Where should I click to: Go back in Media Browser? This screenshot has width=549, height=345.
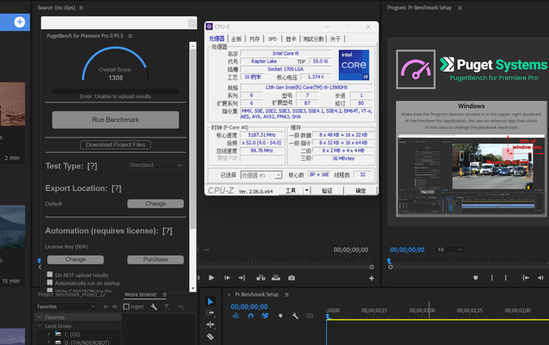(106, 306)
